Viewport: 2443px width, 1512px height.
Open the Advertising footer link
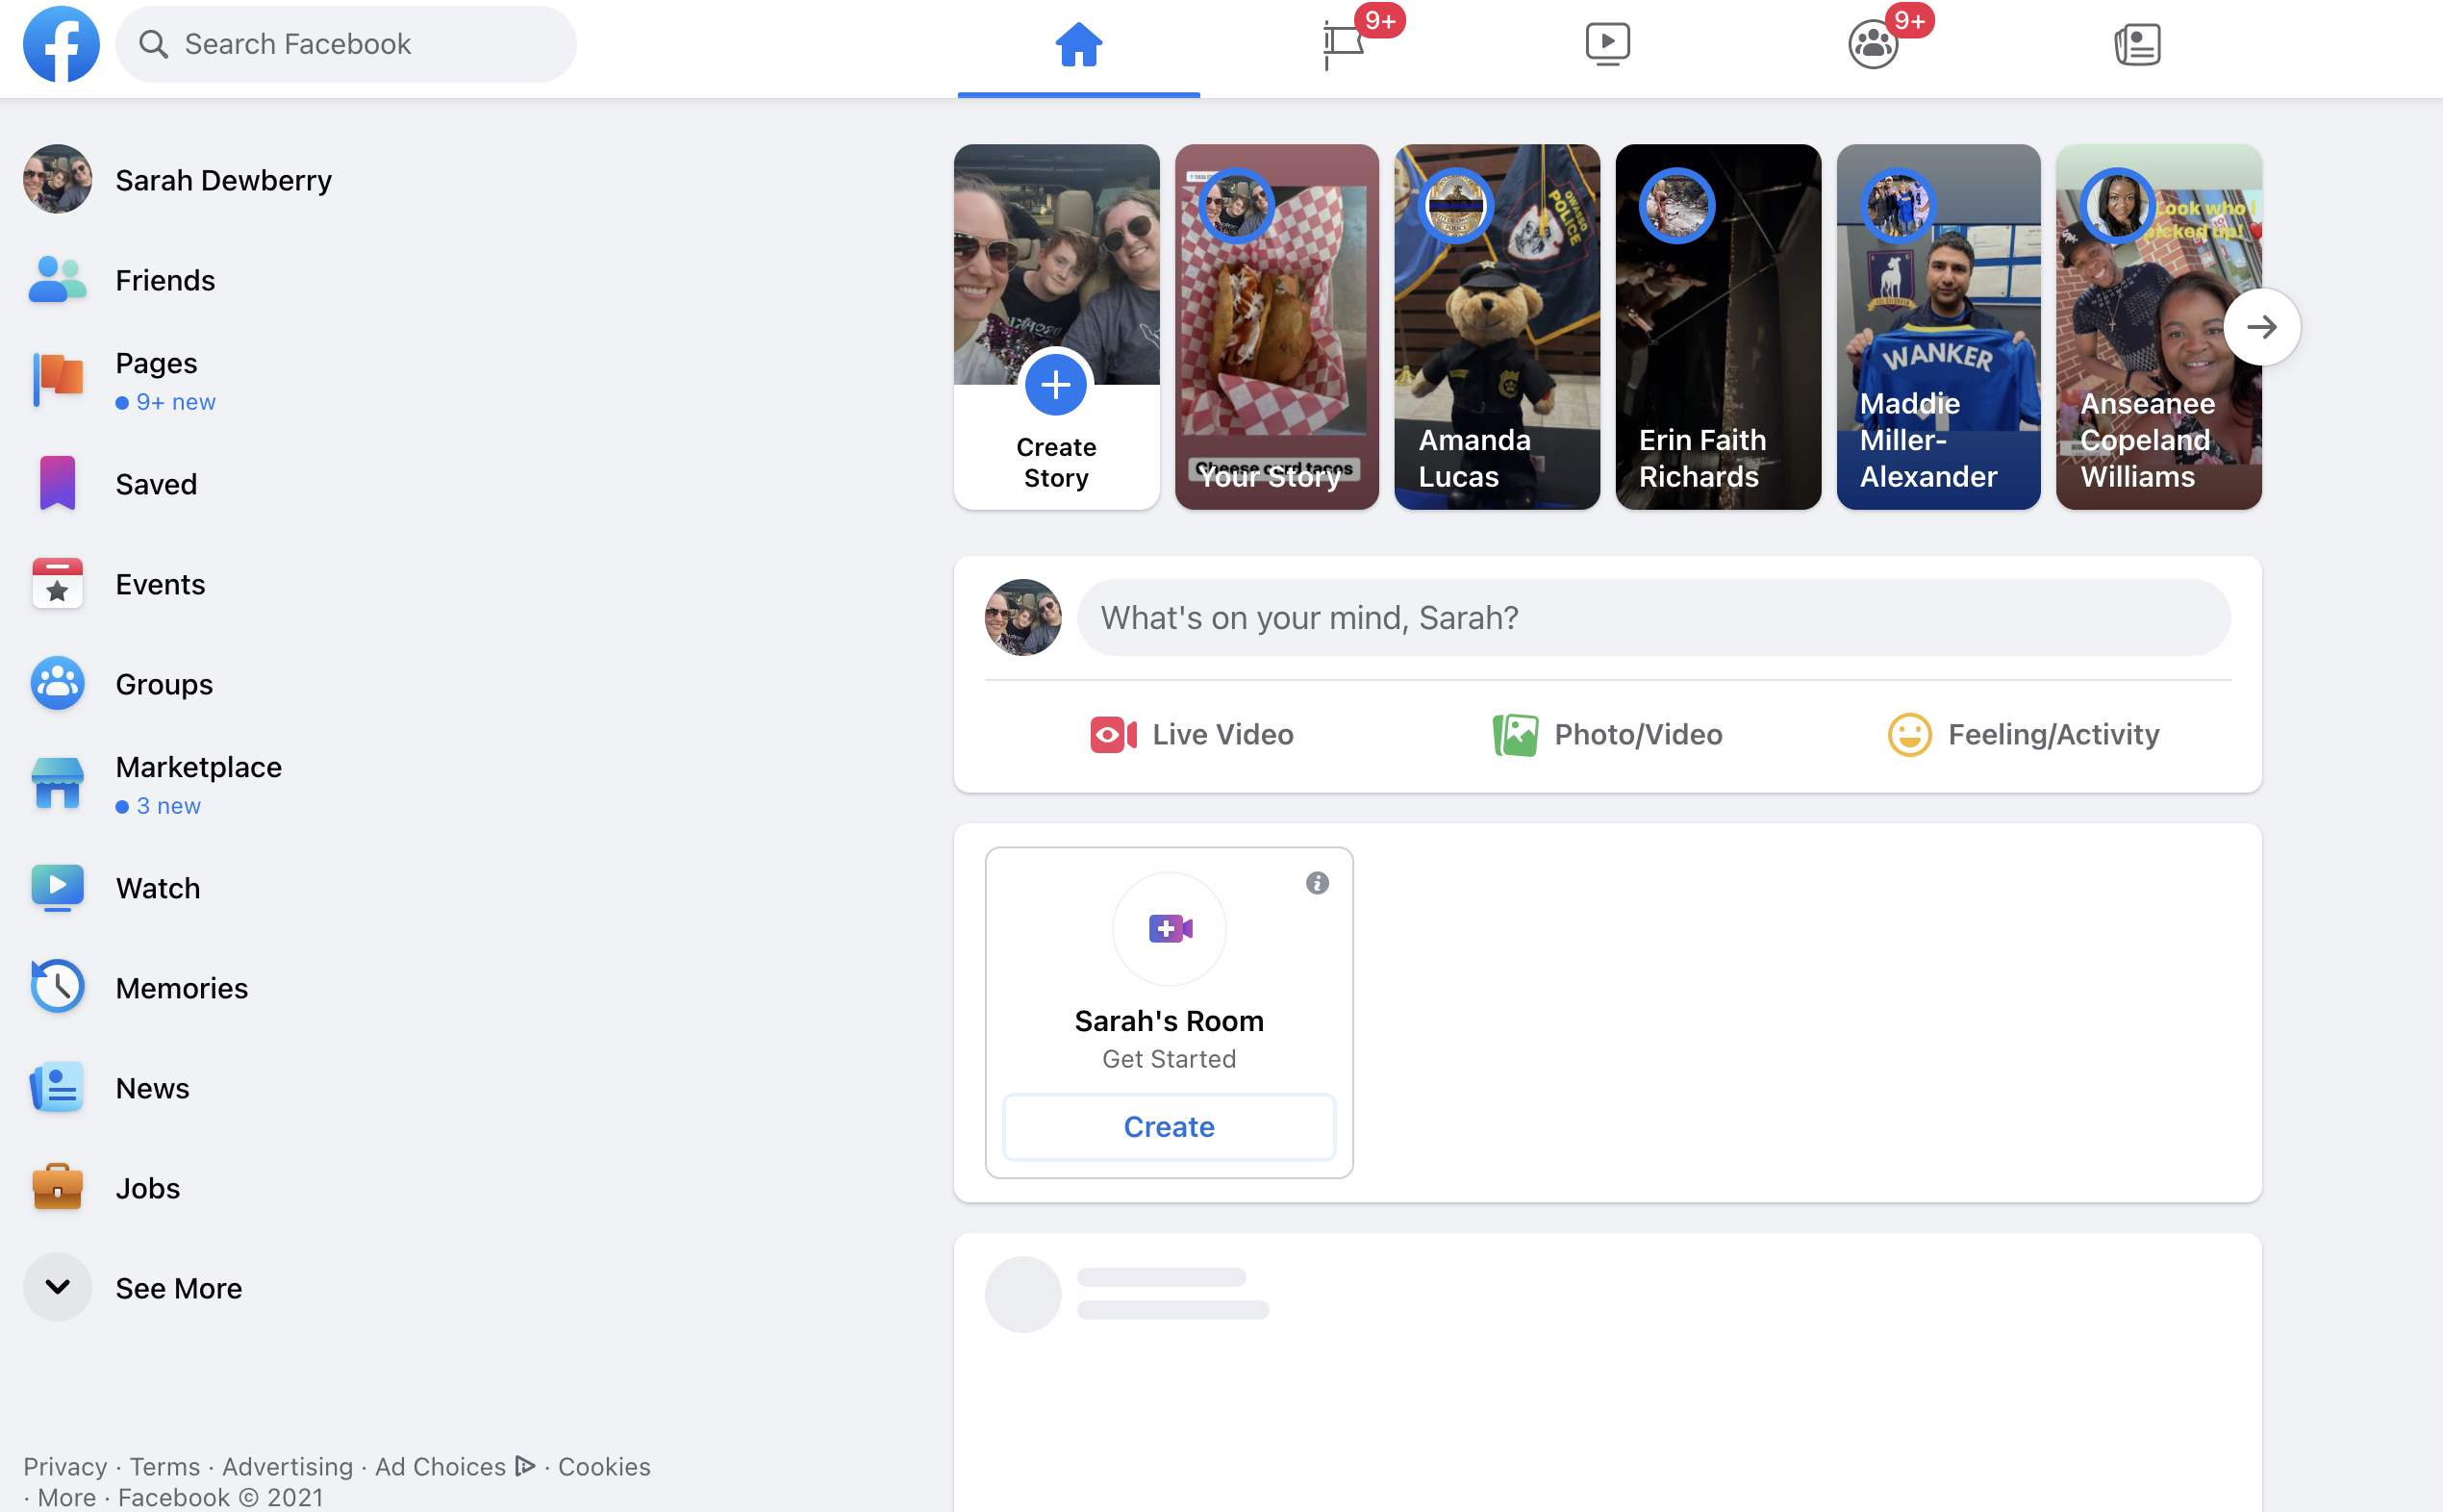pyautogui.click(x=288, y=1466)
